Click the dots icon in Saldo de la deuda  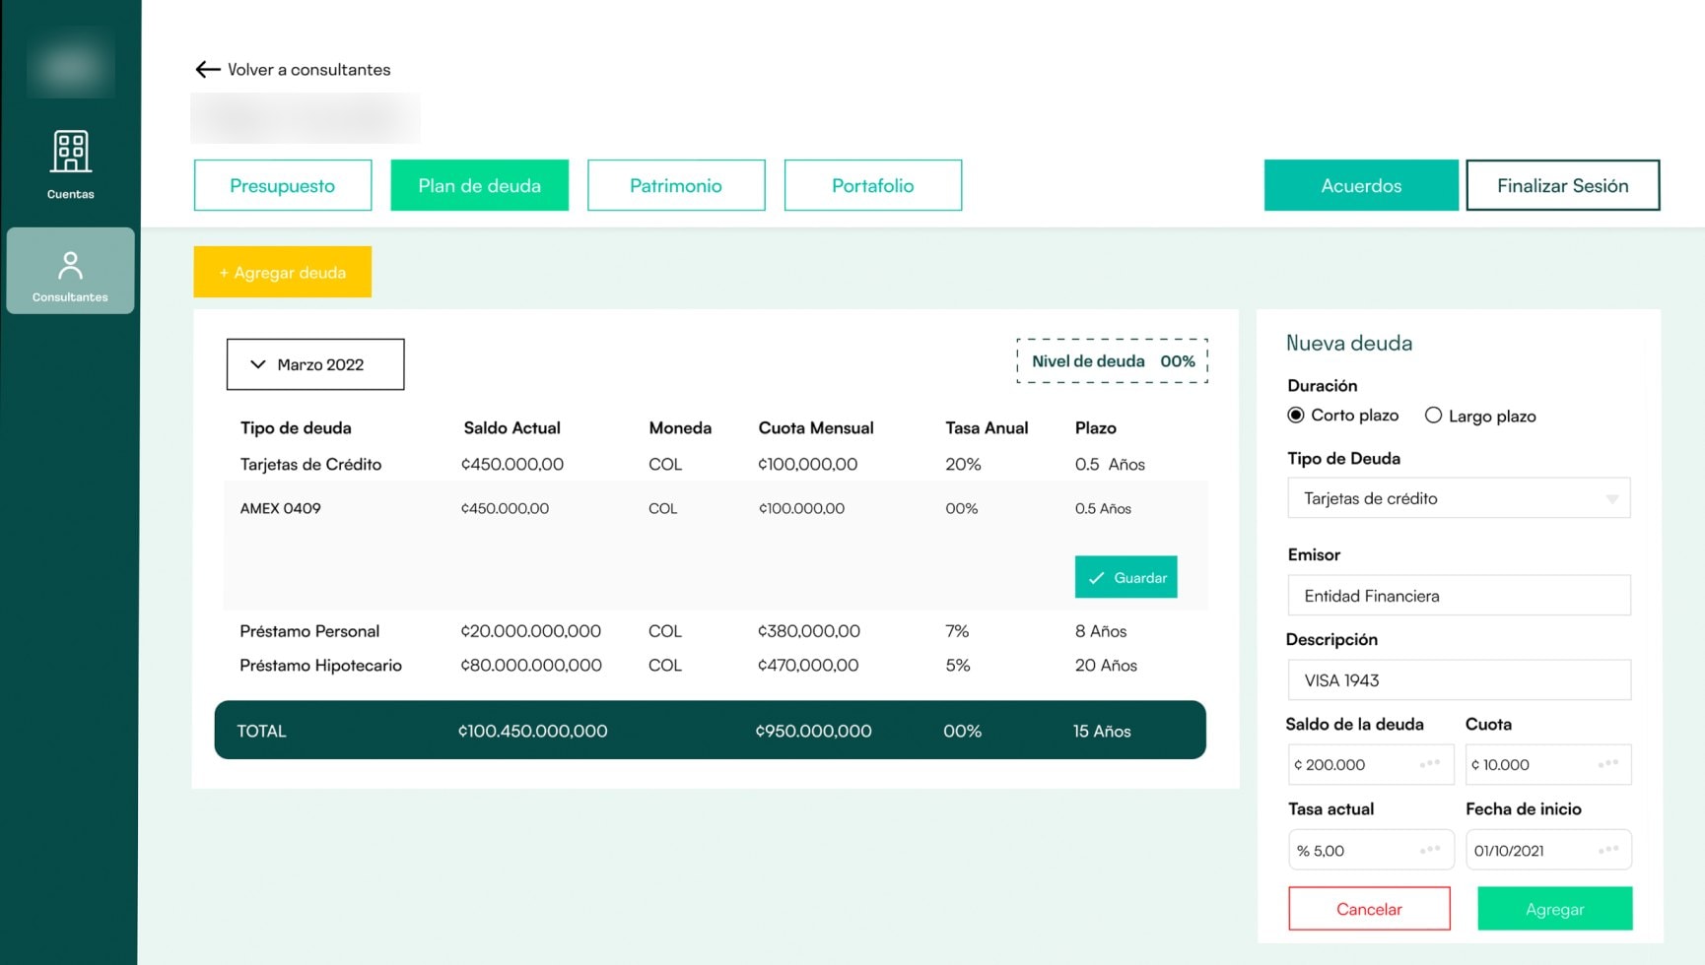pos(1430,764)
